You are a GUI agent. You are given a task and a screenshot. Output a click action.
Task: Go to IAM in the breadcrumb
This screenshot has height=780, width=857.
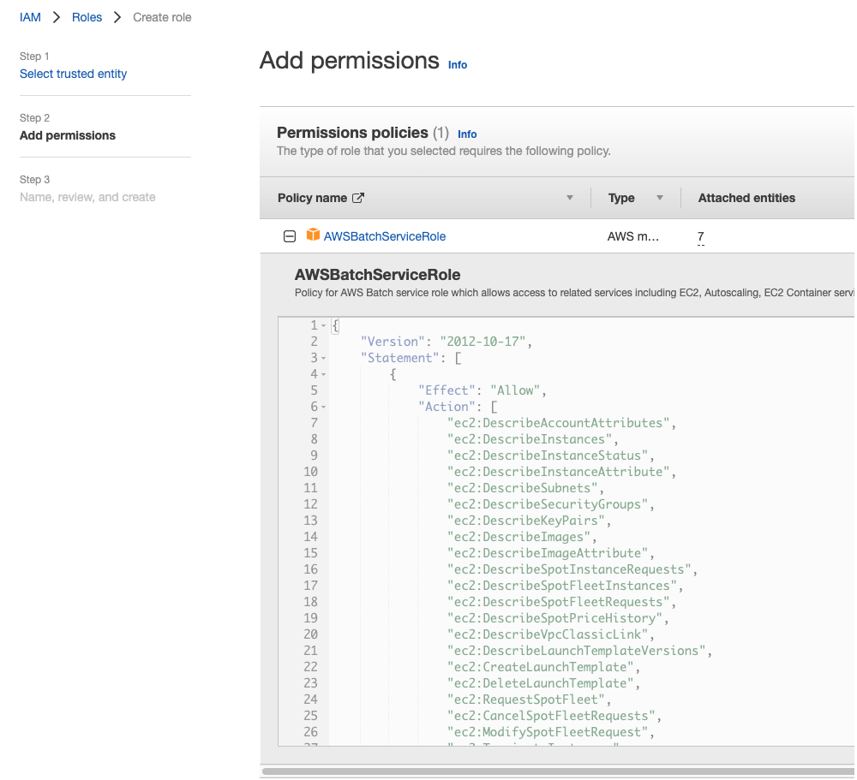tap(30, 17)
